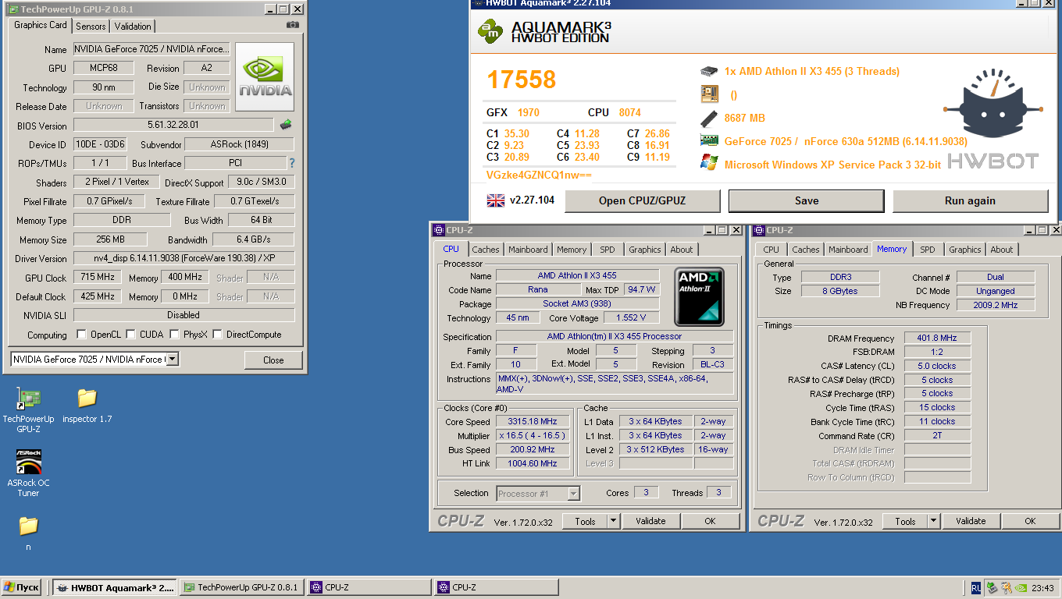The width and height of the screenshot is (1062, 599).
Task: Click Tools button in left CPU-Z window
Action: click(585, 521)
